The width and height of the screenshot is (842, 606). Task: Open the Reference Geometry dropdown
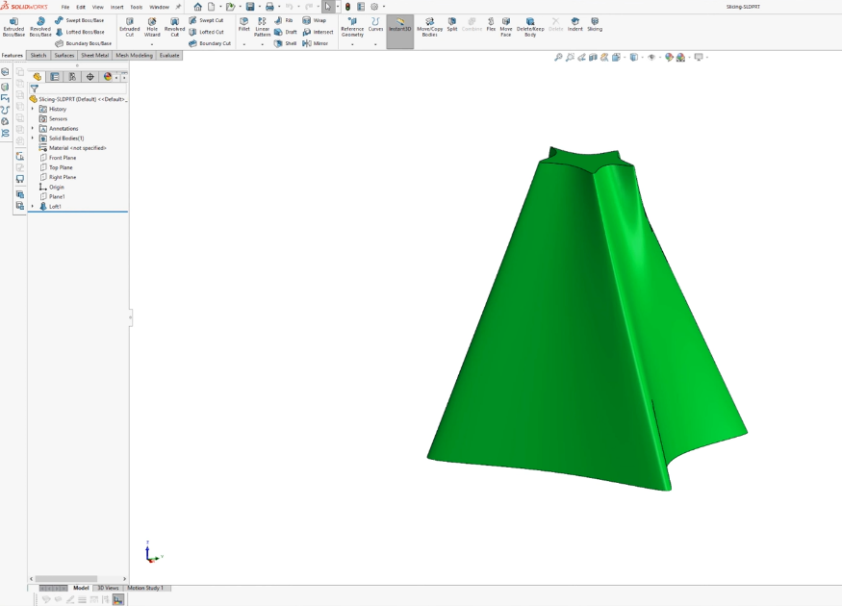[352, 43]
